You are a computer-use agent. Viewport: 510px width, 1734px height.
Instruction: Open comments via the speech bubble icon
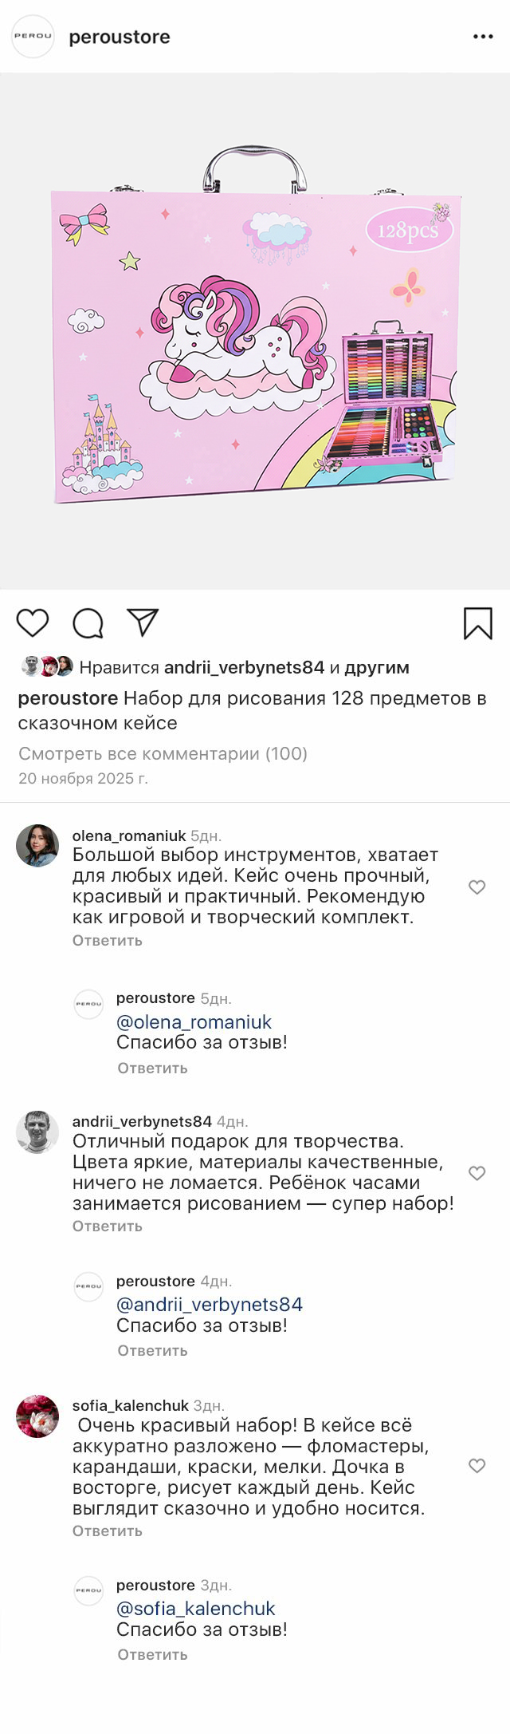(x=88, y=623)
